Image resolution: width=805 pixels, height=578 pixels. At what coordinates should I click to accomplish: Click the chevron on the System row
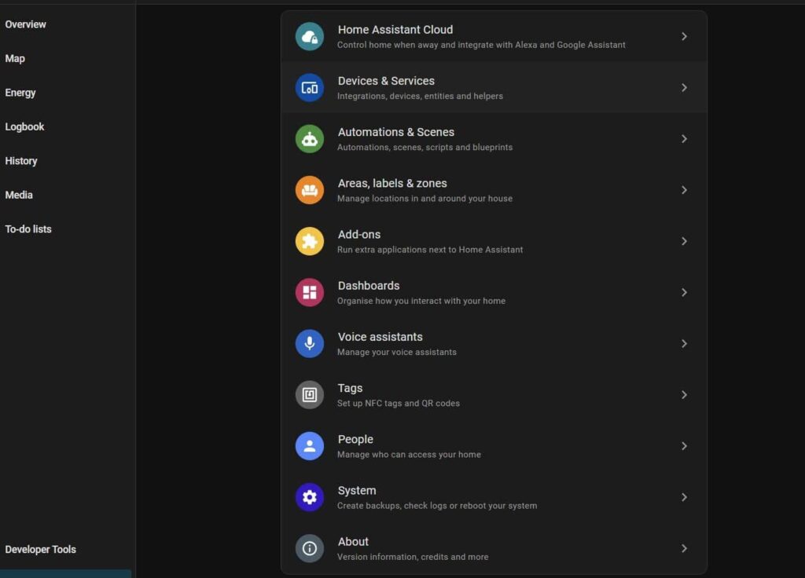pyautogui.click(x=685, y=497)
